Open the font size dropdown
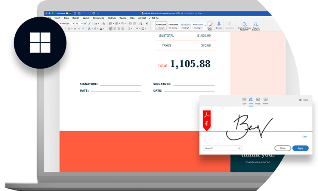The image size is (318, 191). click(78, 23)
